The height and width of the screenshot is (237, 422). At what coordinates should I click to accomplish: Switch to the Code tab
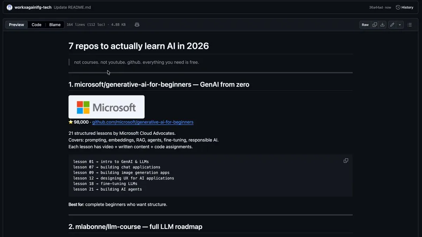coord(37,25)
